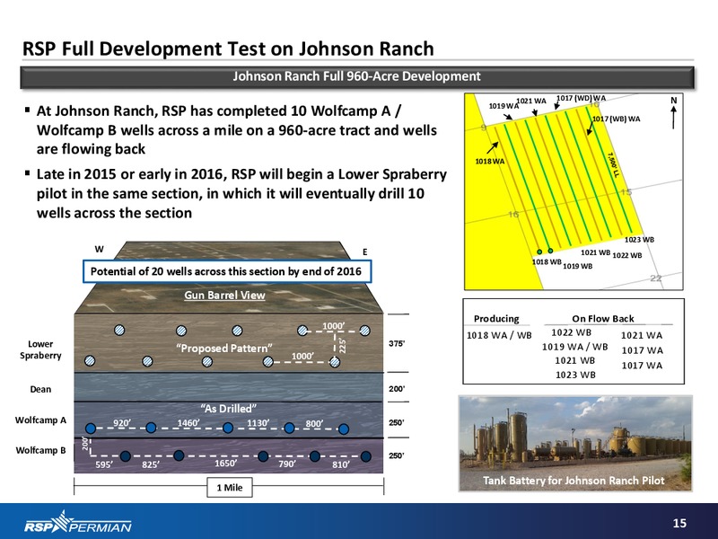
Task: Click the '1017 (WD) WA' map label
Action: [x=581, y=98]
